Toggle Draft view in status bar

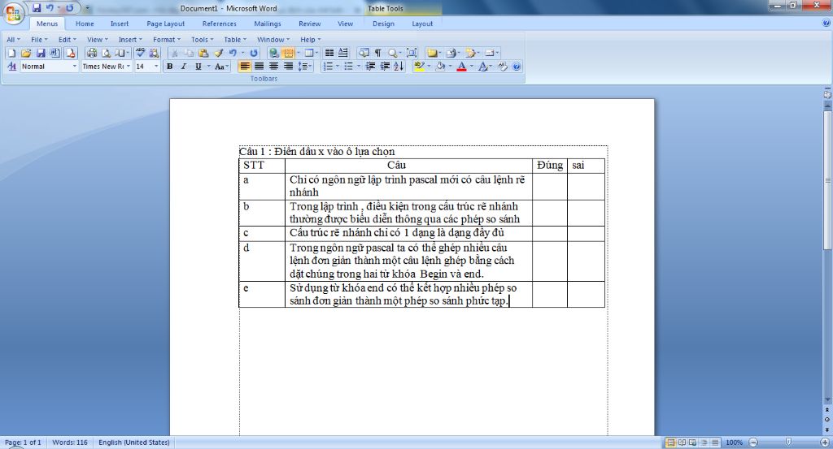tap(715, 443)
